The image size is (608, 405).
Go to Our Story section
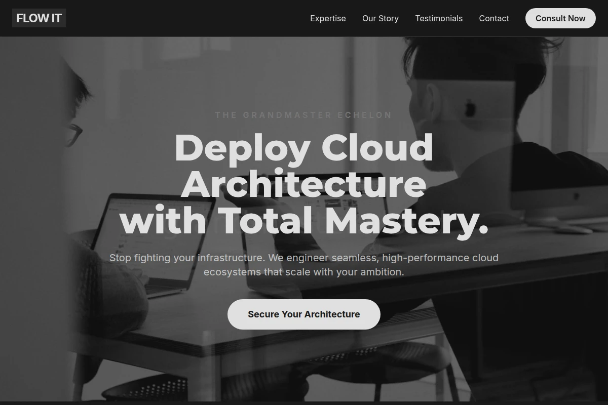381,18
